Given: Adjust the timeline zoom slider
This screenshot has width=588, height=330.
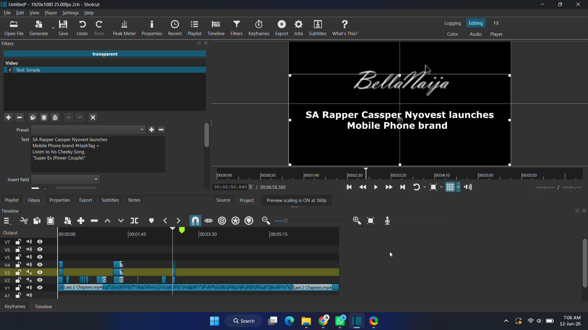Looking at the screenshot, I should [285, 221].
